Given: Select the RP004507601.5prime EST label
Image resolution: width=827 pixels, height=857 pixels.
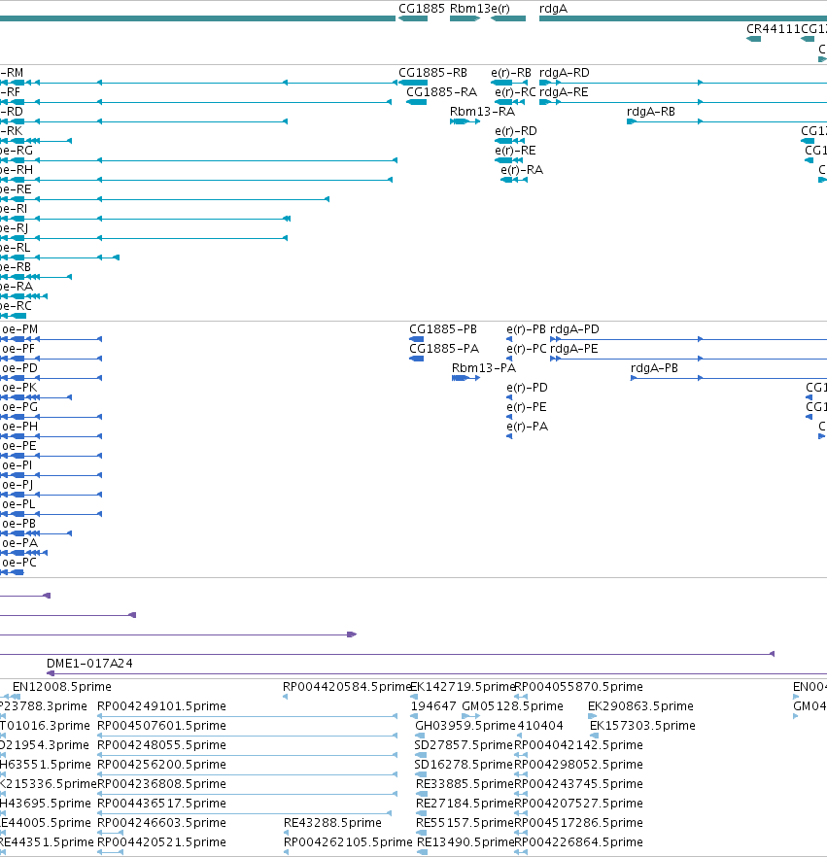Looking at the screenshot, I should pos(161,725).
